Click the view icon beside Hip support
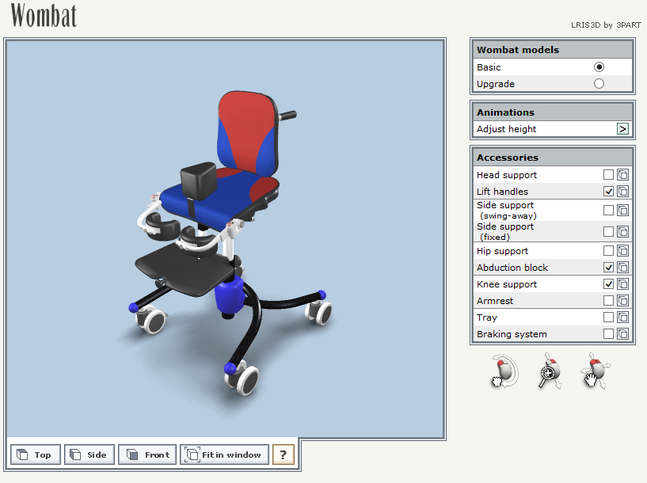Screen dimensions: 647x483 [622, 250]
